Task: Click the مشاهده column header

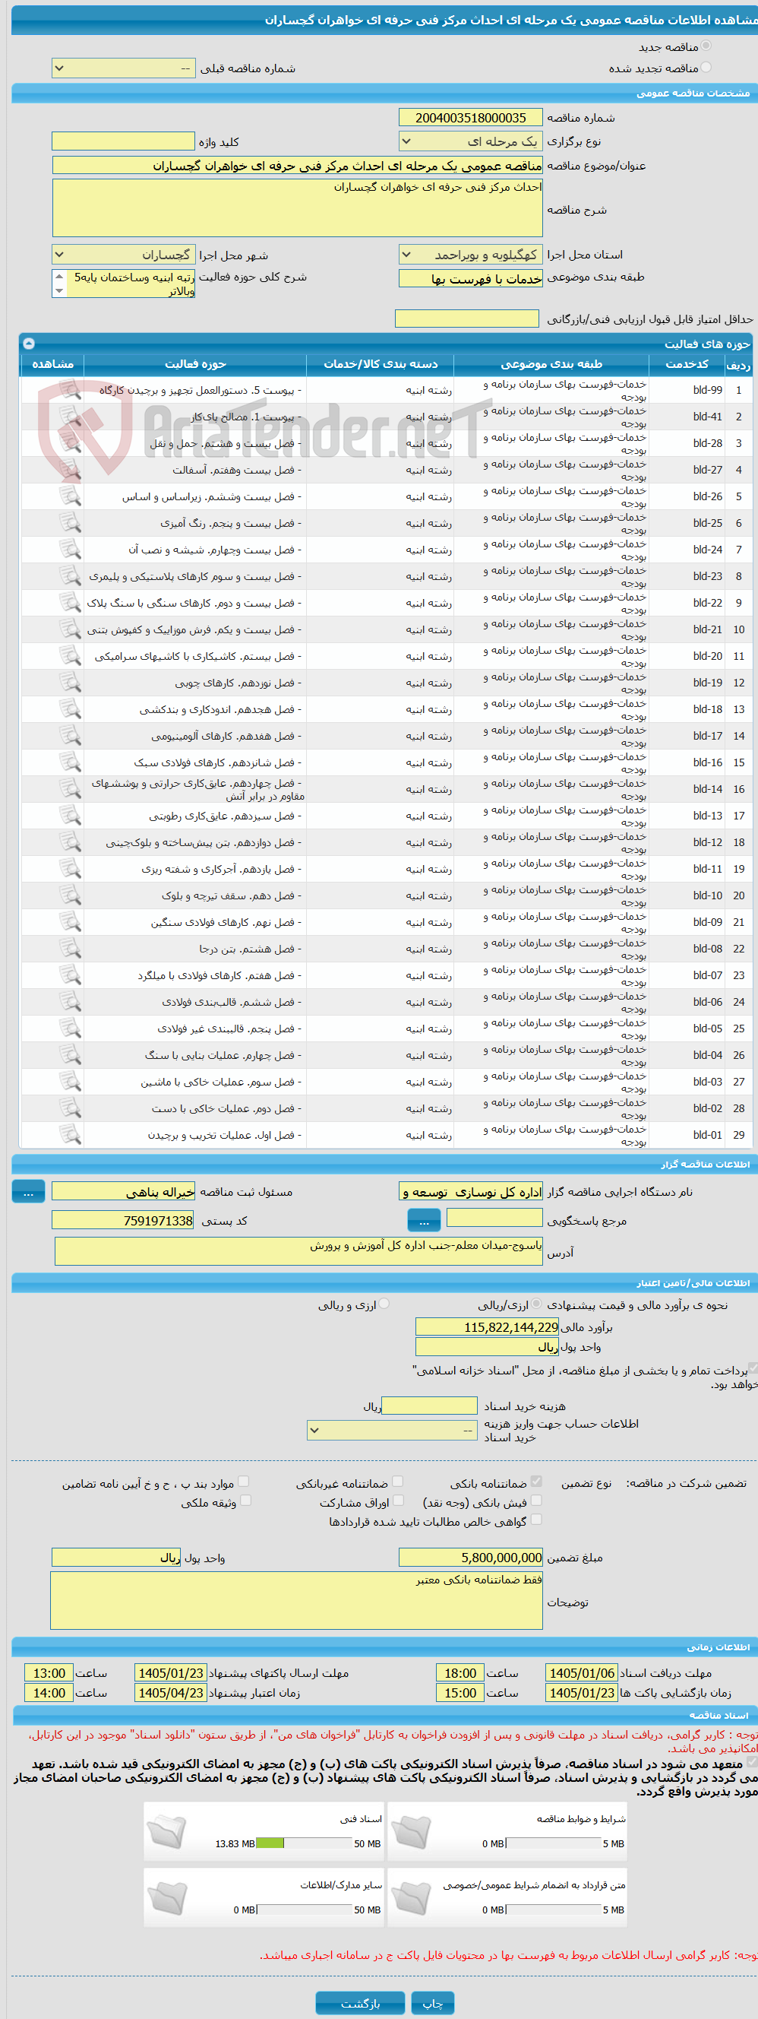Action: [x=52, y=364]
